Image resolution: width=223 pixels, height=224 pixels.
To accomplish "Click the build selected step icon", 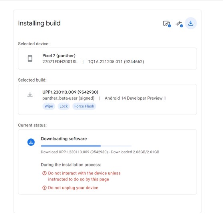I will [x=179, y=24].
